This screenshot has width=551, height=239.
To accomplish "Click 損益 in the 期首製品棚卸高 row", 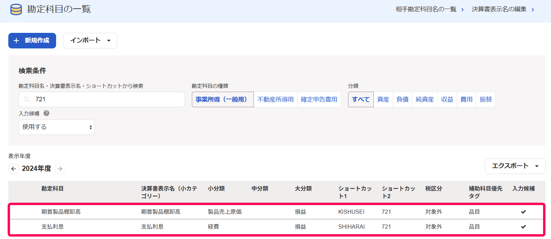I will [x=301, y=212].
